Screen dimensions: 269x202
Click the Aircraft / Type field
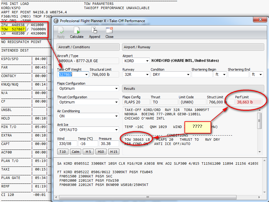[88, 61]
